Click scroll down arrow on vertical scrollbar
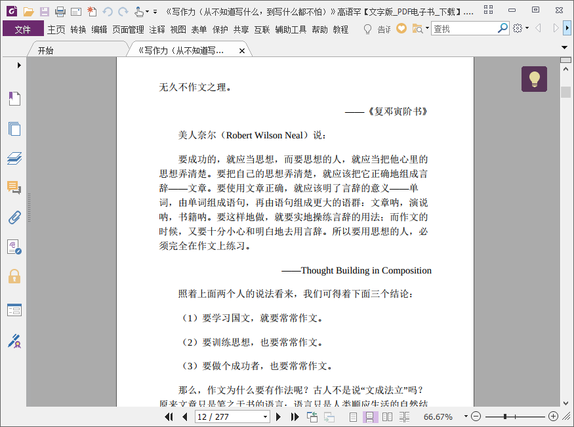The height and width of the screenshot is (427, 574). (x=565, y=403)
